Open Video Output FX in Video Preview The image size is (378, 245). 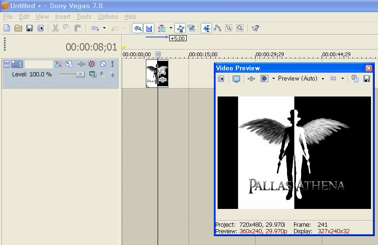tap(251, 79)
